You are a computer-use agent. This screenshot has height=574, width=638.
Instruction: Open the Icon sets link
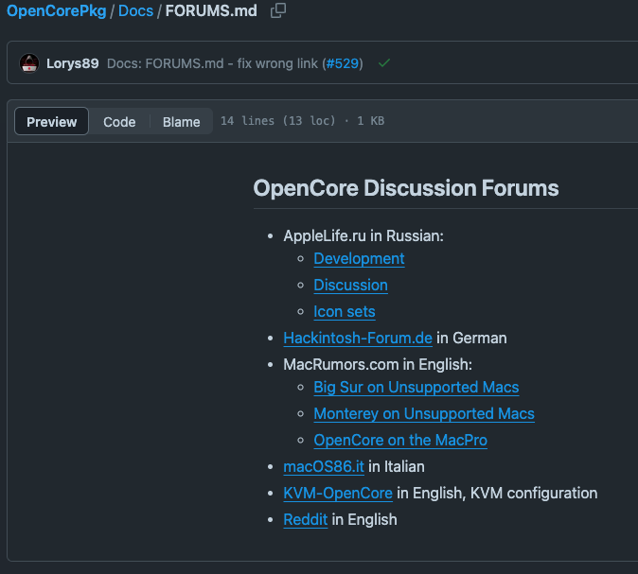click(345, 312)
